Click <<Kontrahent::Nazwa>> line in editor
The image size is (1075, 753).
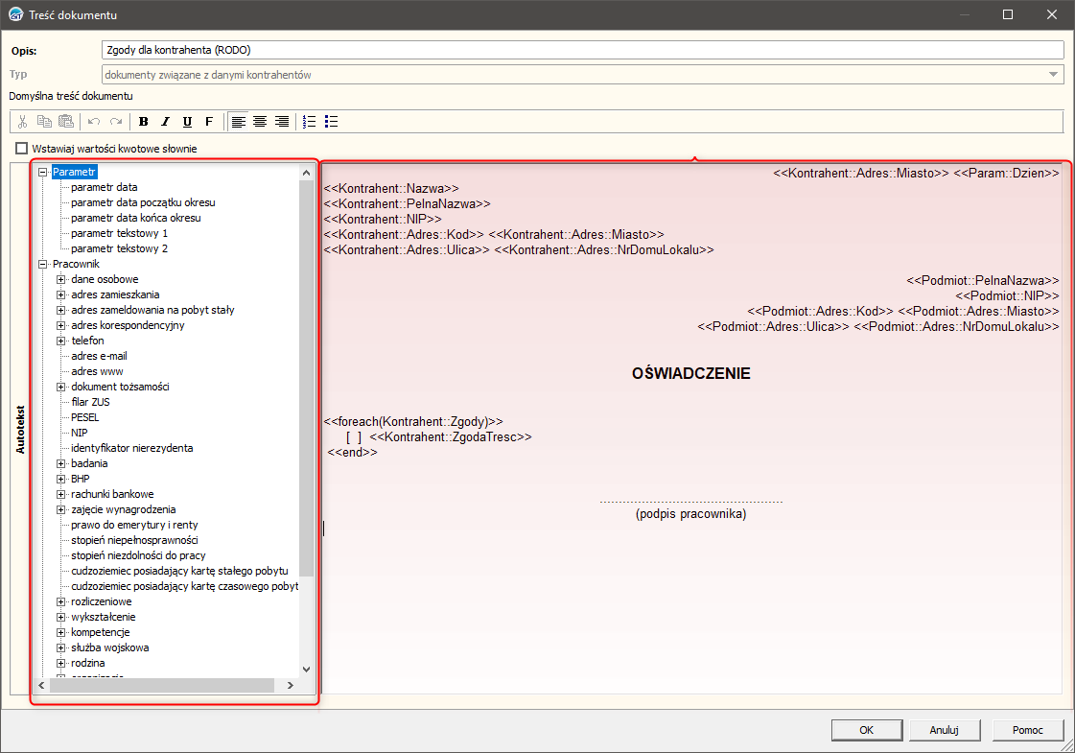[391, 189]
